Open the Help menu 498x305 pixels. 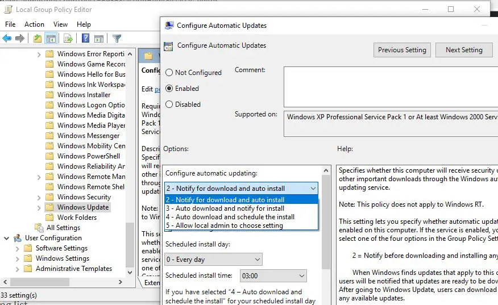tap(84, 24)
